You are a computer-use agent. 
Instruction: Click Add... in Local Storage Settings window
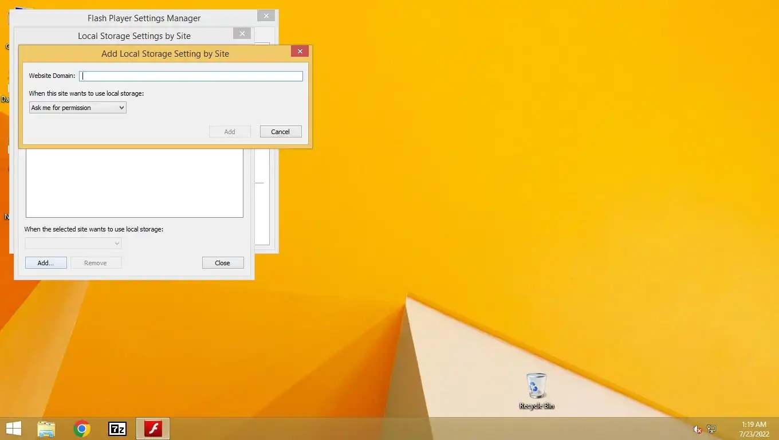click(x=46, y=263)
